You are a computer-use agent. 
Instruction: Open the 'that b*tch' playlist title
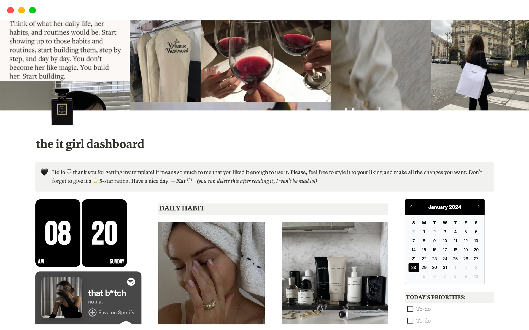tap(107, 293)
